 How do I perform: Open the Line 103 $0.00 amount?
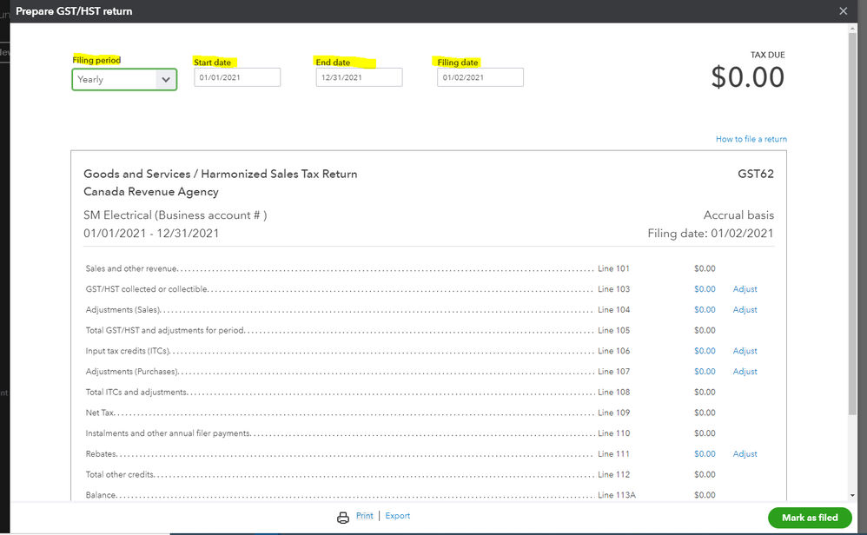pos(705,289)
